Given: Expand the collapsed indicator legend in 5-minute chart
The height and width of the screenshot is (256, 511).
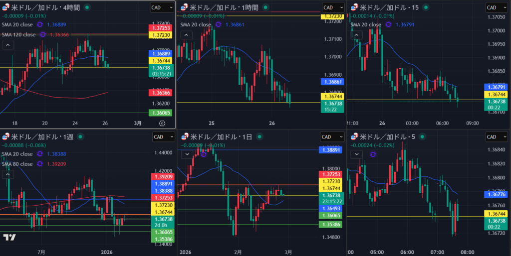Looking at the screenshot, I should [x=357, y=154].
